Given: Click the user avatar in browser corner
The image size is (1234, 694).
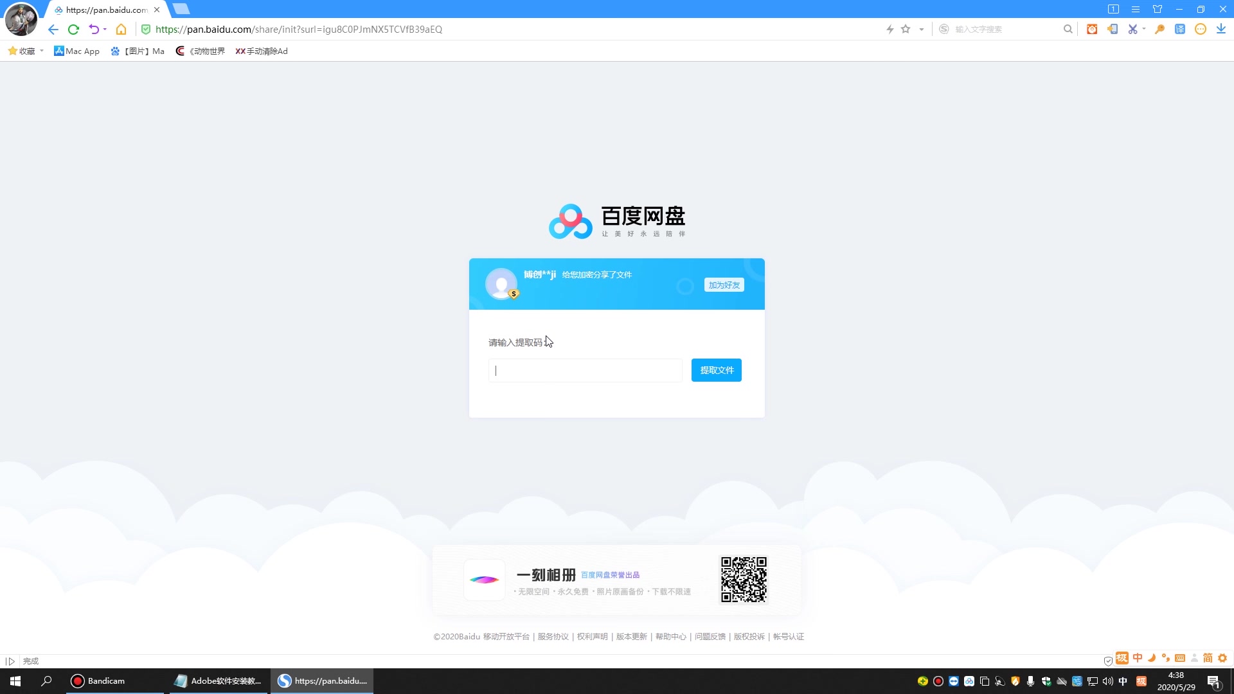Looking at the screenshot, I should [x=21, y=19].
